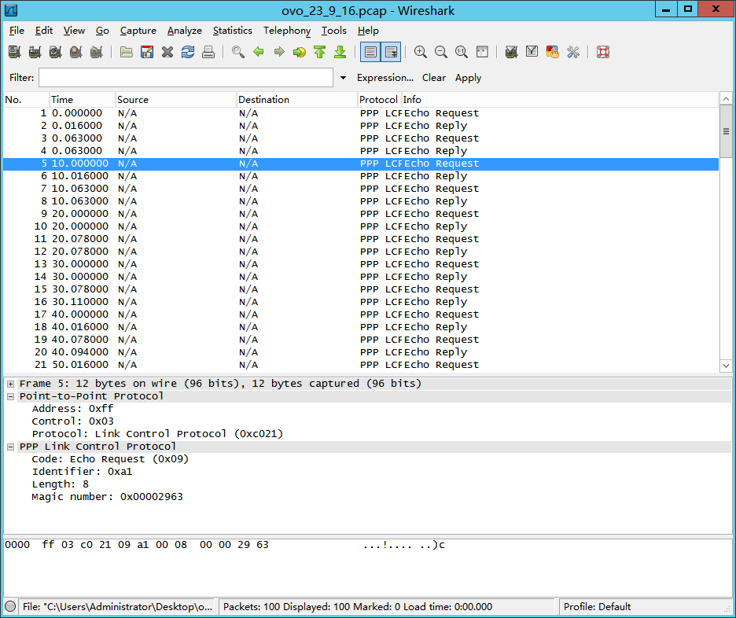Select the Address: 0xff field
The image size is (736, 618).
[x=72, y=409]
